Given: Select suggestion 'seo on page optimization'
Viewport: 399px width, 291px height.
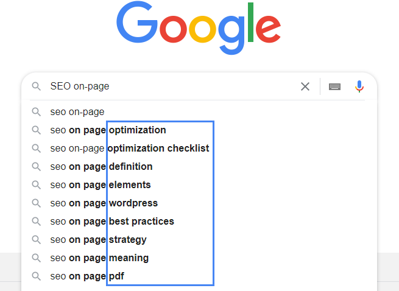Looking at the screenshot, I should coord(108,130).
